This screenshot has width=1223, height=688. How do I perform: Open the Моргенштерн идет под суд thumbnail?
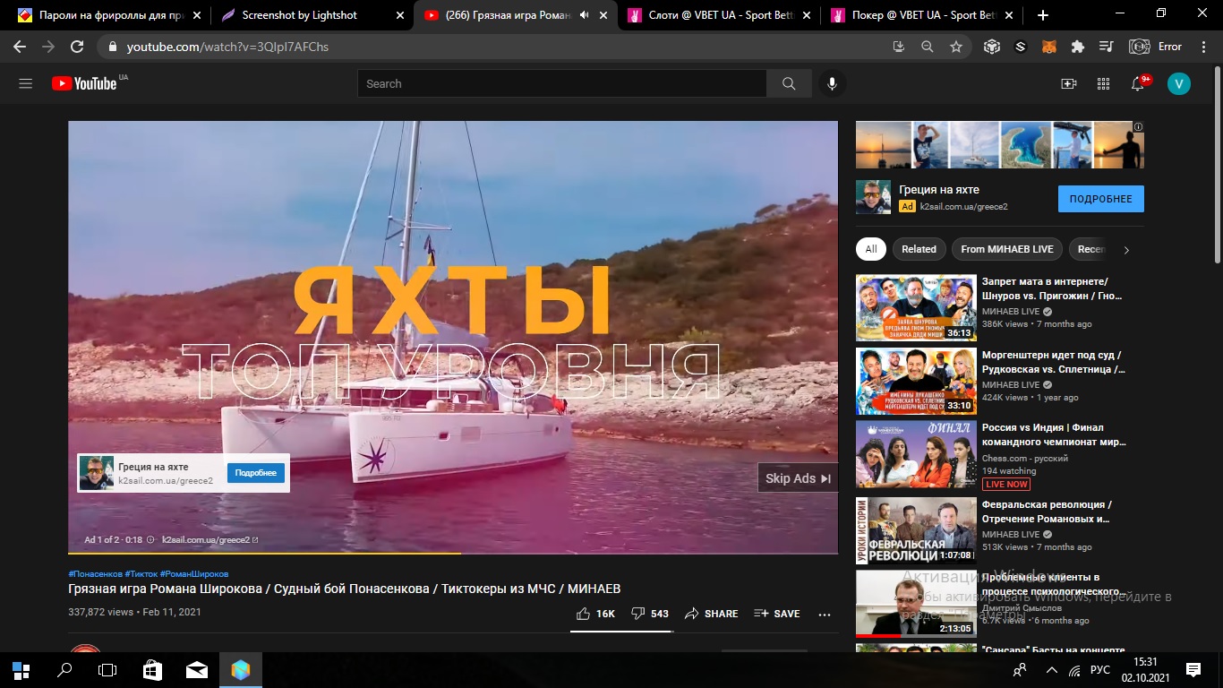(x=916, y=382)
